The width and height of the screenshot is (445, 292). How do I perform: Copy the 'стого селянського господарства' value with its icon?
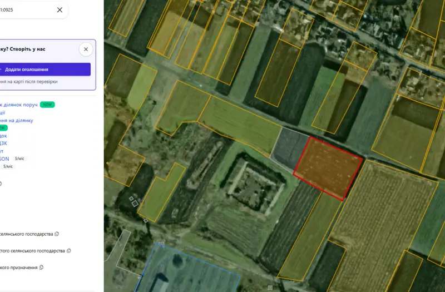pyautogui.click(x=68, y=251)
